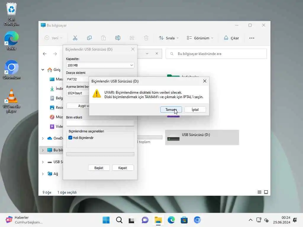Image resolution: width=303 pixels, height=227 pixels.
Task: Close the background Biçimlendir USB dialog
Action: tap(133, 49)
